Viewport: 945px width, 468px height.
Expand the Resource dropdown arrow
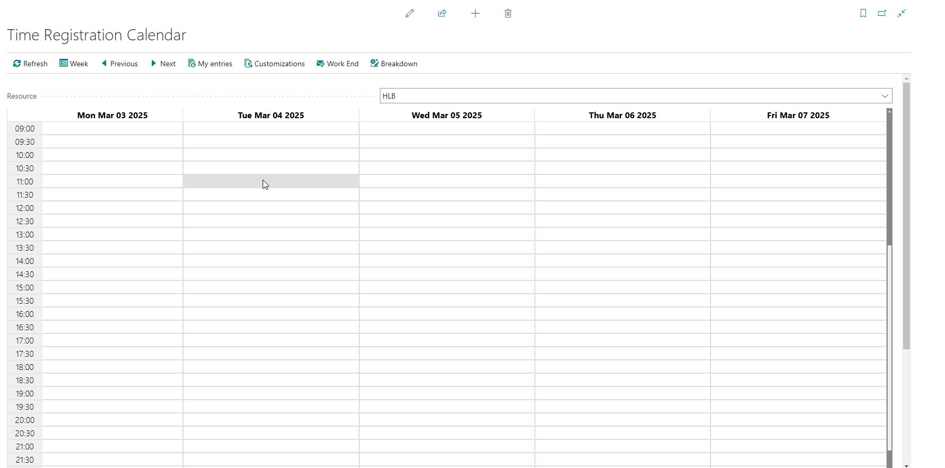[885, 96]
